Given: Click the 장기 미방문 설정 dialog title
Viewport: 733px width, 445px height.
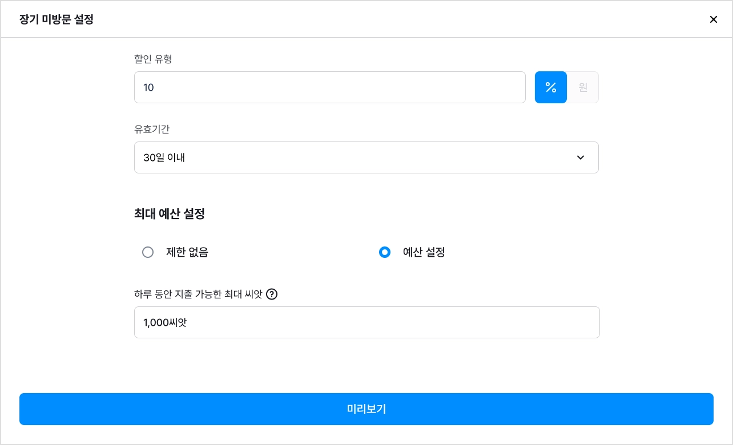Looking at the screenshot, I should tap(57, 19).
